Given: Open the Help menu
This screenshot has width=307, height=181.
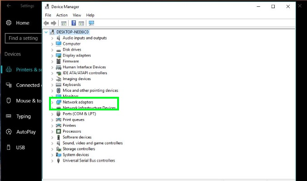Looking at the screenshot, I should click(90, 15).
